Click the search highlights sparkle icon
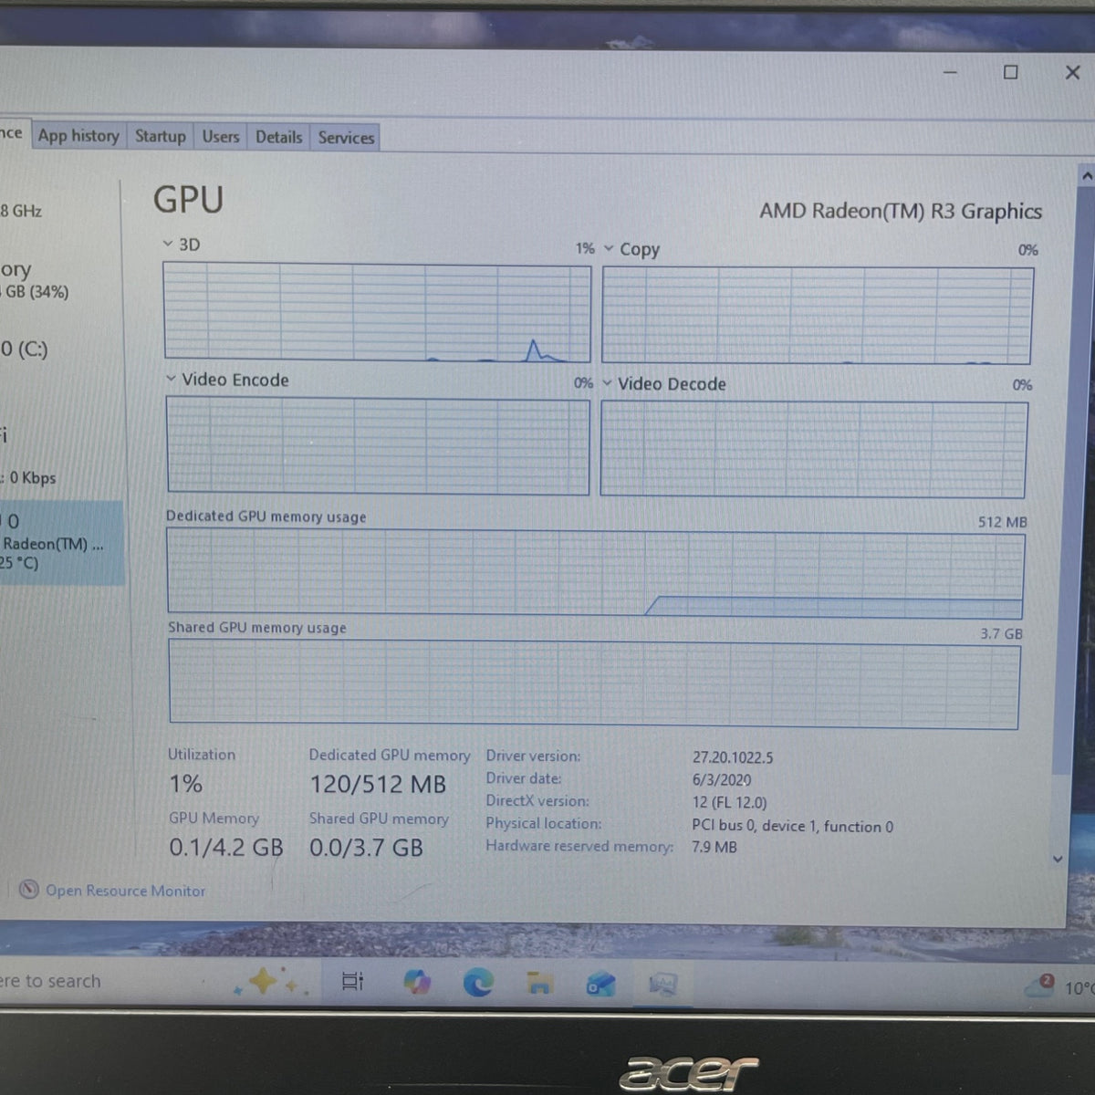Screen dimensions: 1095x1095 tap(265, 982)
